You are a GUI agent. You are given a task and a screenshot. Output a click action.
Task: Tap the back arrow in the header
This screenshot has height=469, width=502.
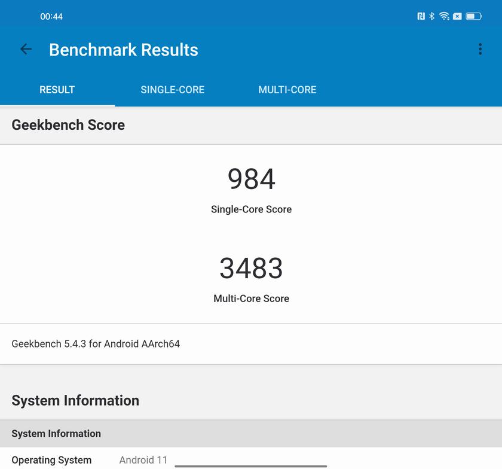click(x=26, y=50)
